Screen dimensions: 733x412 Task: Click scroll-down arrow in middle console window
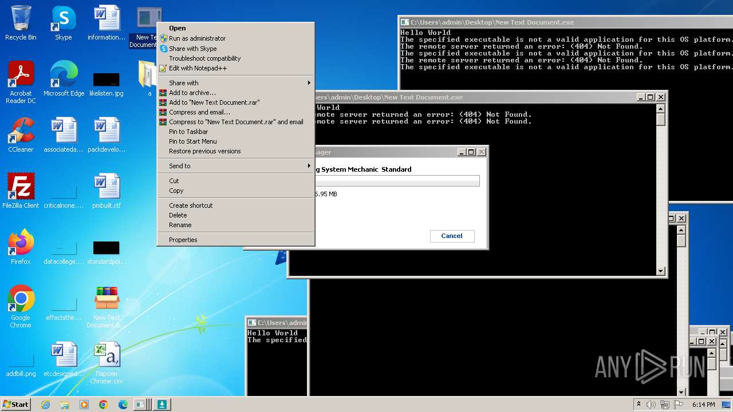pos(660,271)
